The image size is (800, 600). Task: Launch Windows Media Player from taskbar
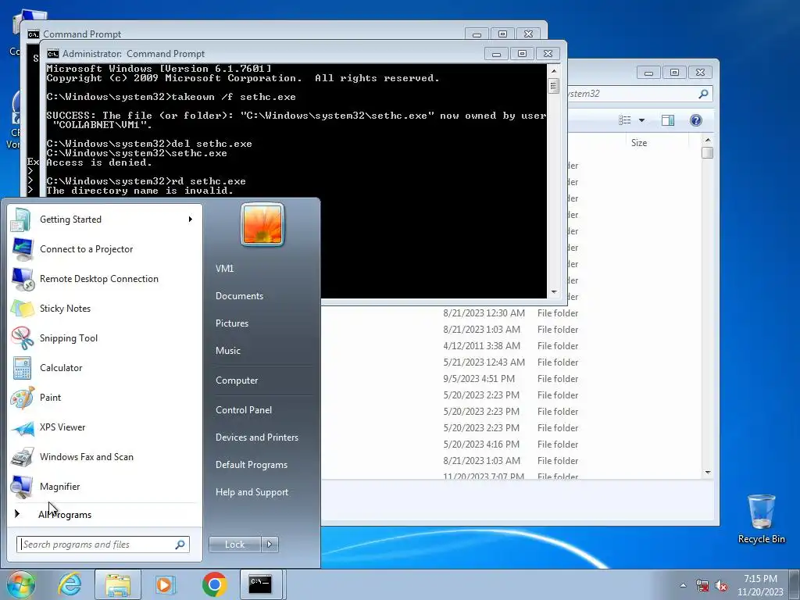[x=166, y=584]
